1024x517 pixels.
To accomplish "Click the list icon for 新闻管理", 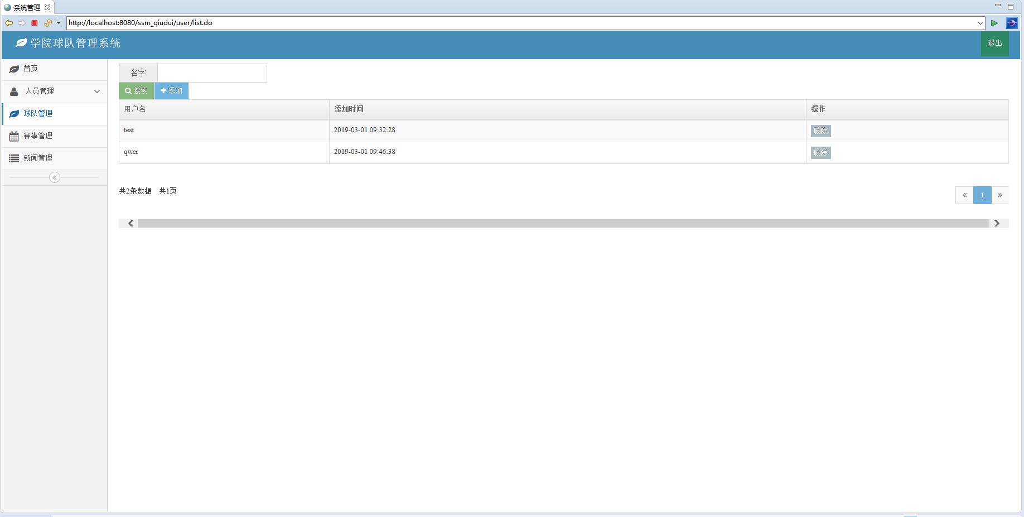I will pos(14,158).
